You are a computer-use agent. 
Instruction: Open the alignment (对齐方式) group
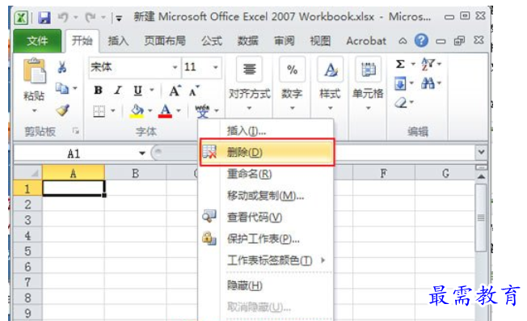(x=250, y=84)
